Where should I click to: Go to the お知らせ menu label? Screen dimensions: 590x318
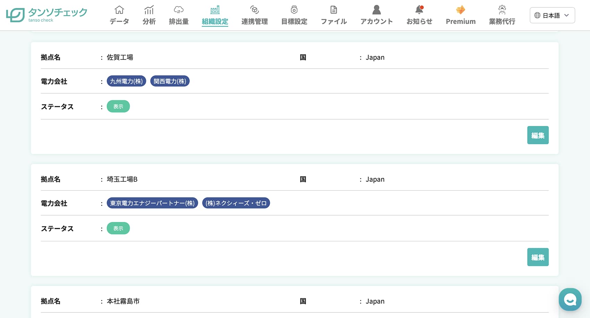(419, 22)
